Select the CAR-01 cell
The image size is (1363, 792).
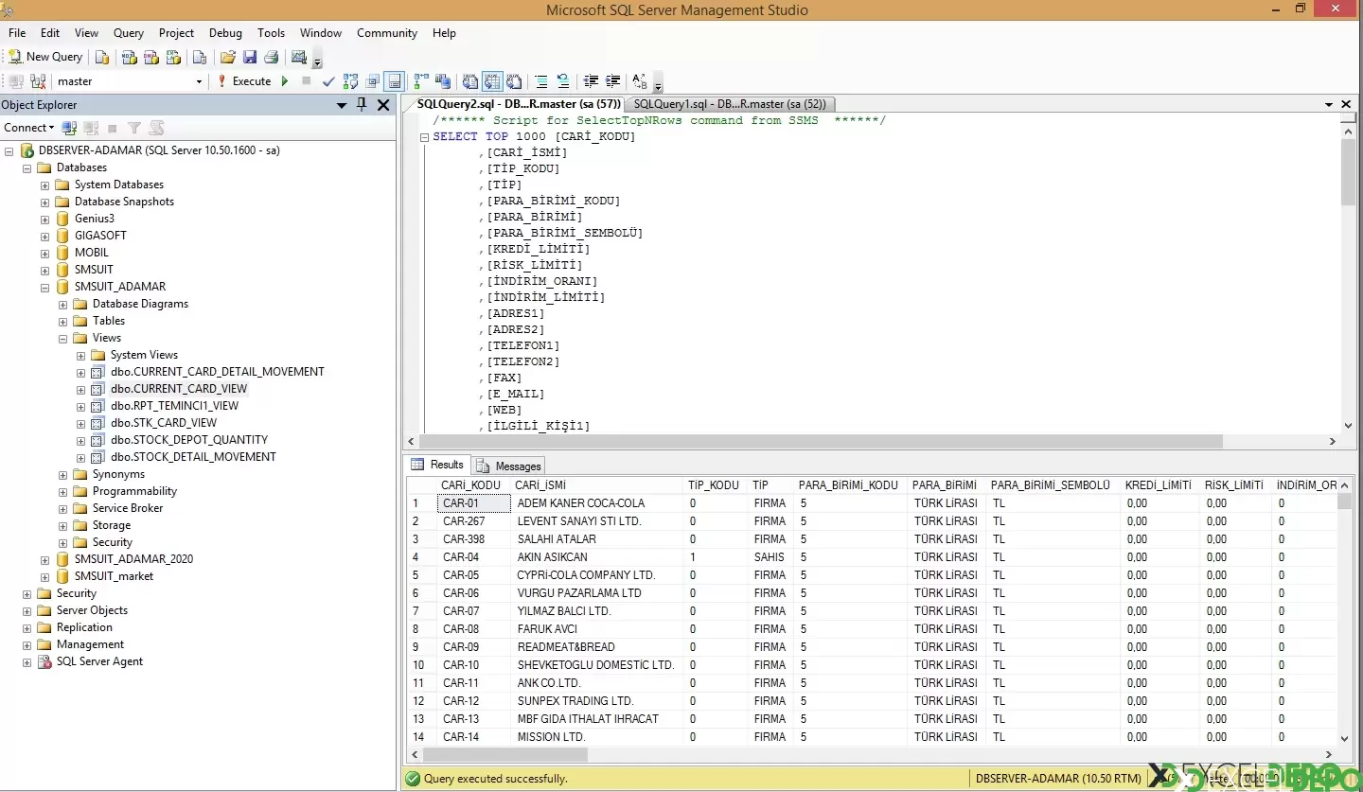(x=473, y=503)
